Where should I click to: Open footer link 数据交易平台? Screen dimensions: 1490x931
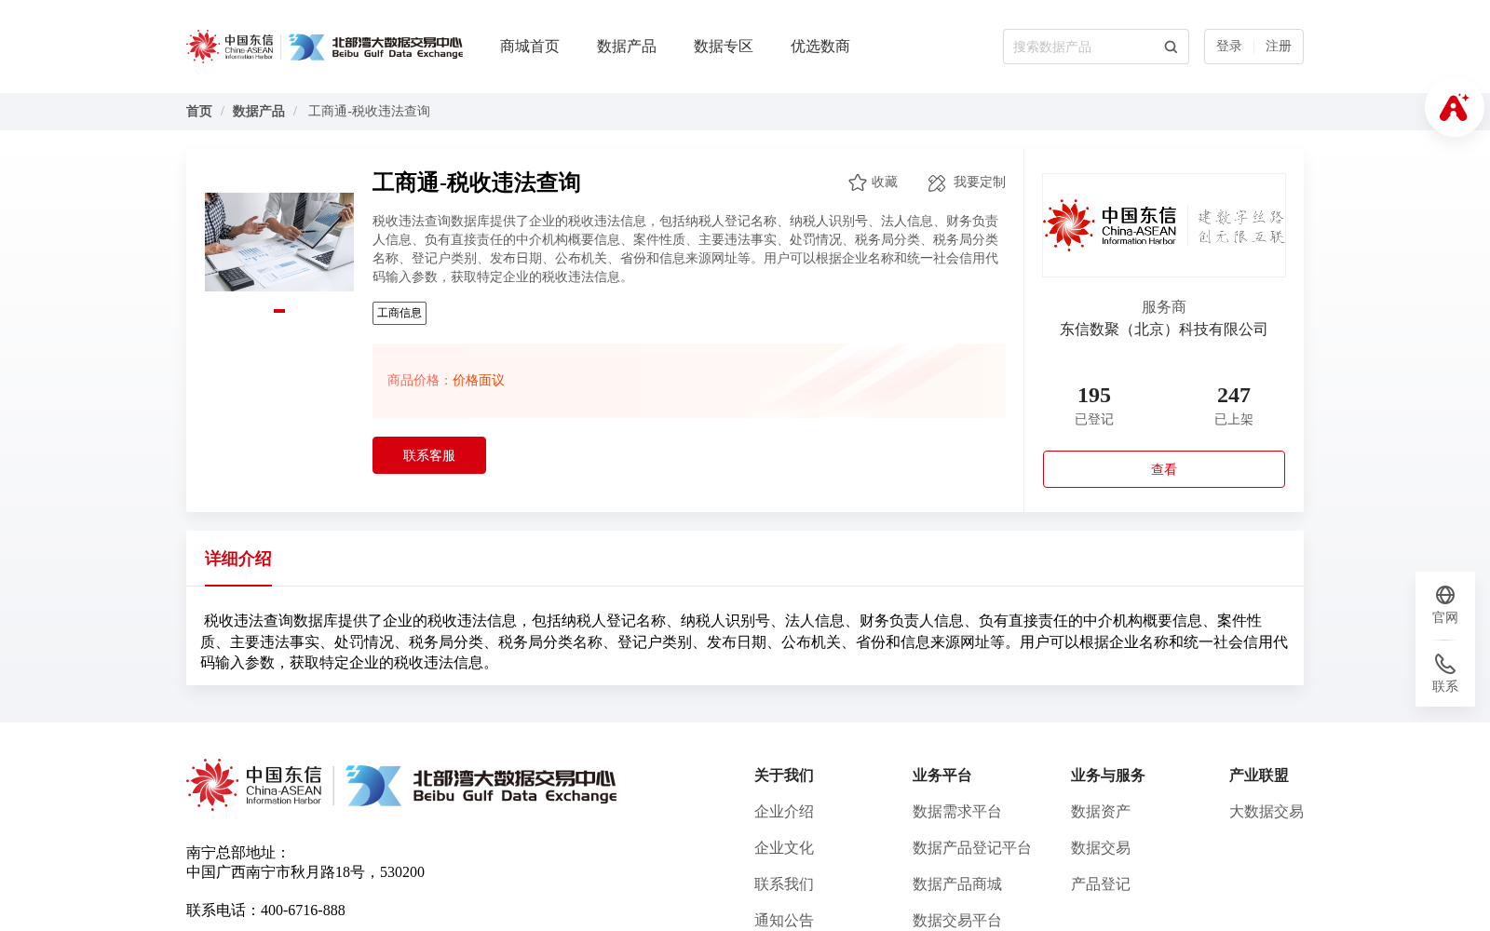[957, 921]
